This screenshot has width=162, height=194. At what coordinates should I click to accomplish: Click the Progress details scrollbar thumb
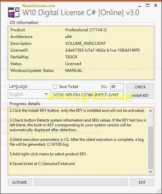(150, 148)
